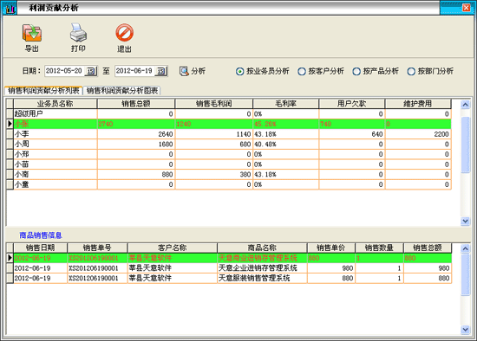Click the top table scroll-down arrow
Viewport: 477px width, 341px height.
click(465, 221)
